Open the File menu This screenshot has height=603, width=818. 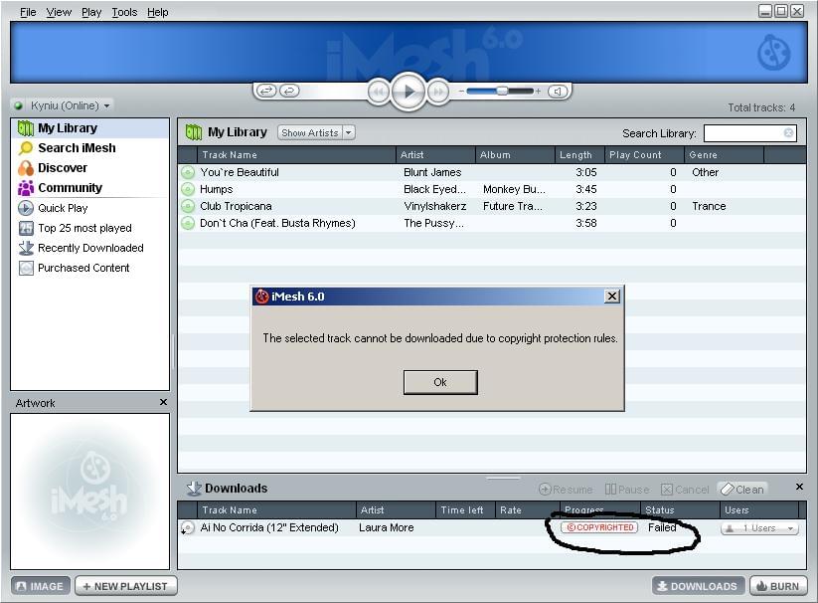point(28,12)
